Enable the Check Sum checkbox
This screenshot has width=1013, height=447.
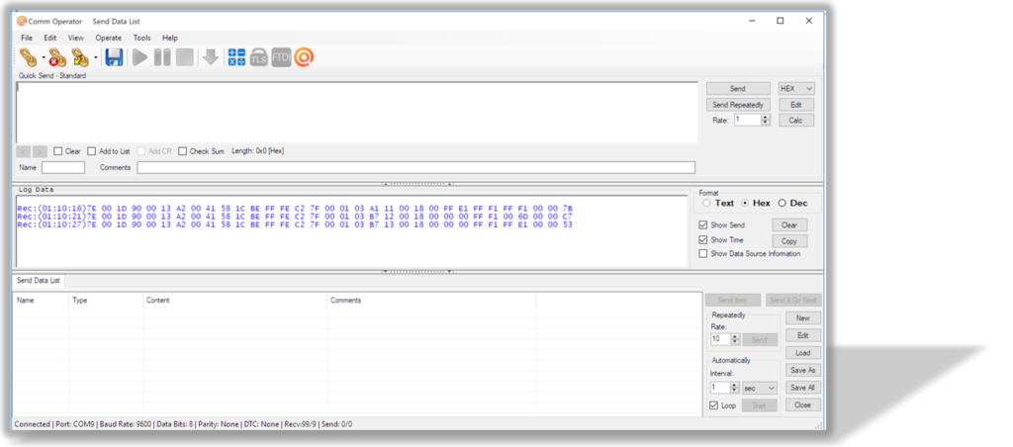(183, 151)
